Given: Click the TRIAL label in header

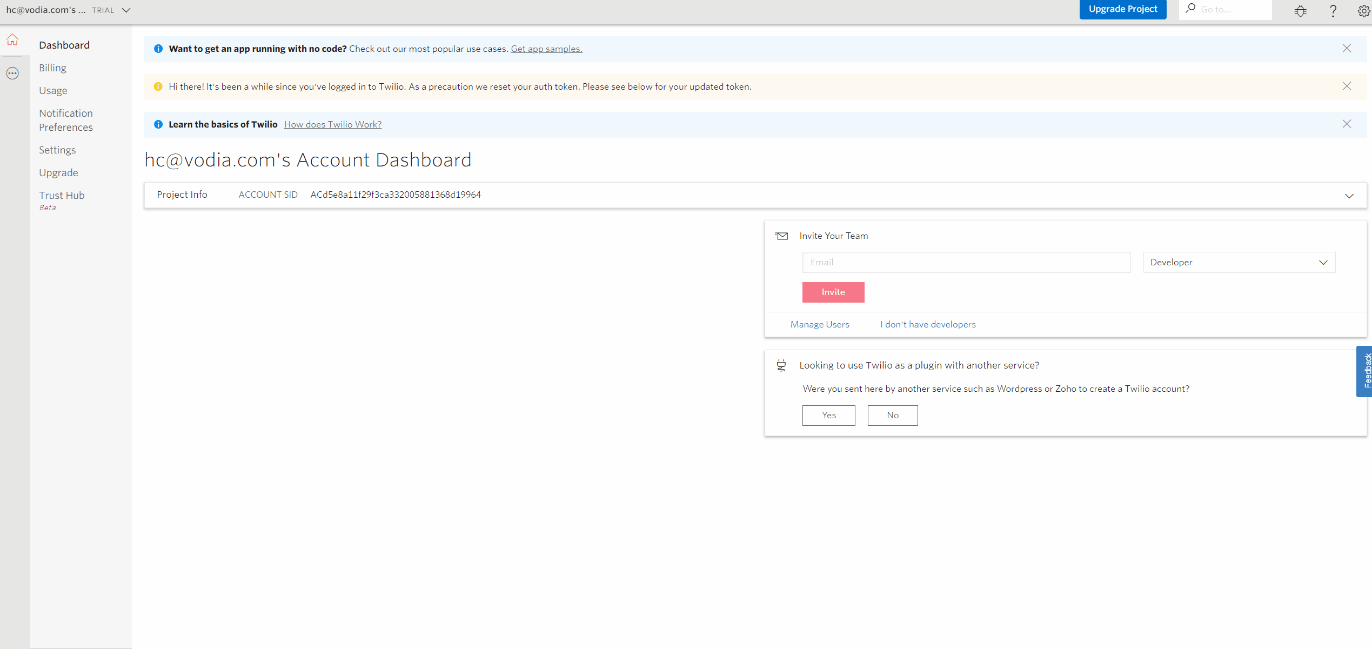Looking at the screenshot, I should 103,10.
